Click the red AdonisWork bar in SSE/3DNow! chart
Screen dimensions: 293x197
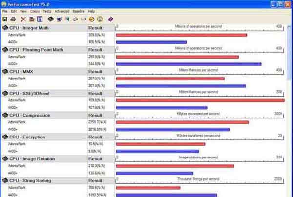pos(200,100)
